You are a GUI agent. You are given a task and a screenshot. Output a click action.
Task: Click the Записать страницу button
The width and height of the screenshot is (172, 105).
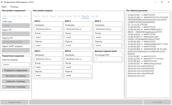coord(16,81)
